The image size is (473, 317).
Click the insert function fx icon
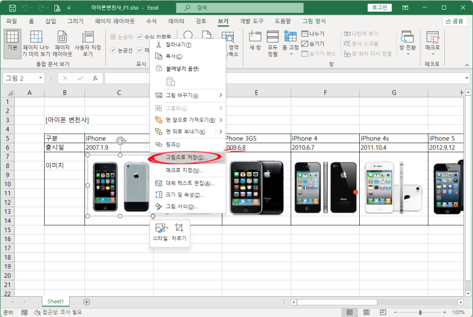(x=95, y=78)
